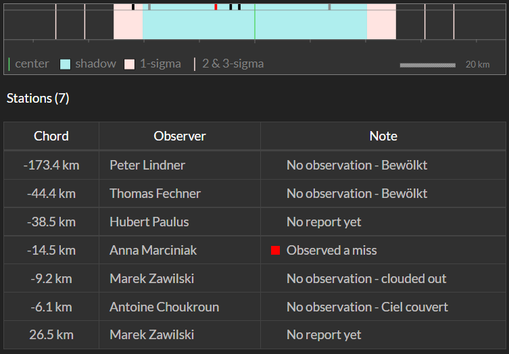Click the gray marker near the right shadow edge
This screenshot has height=354, width=509.
(x=329, y=7)
